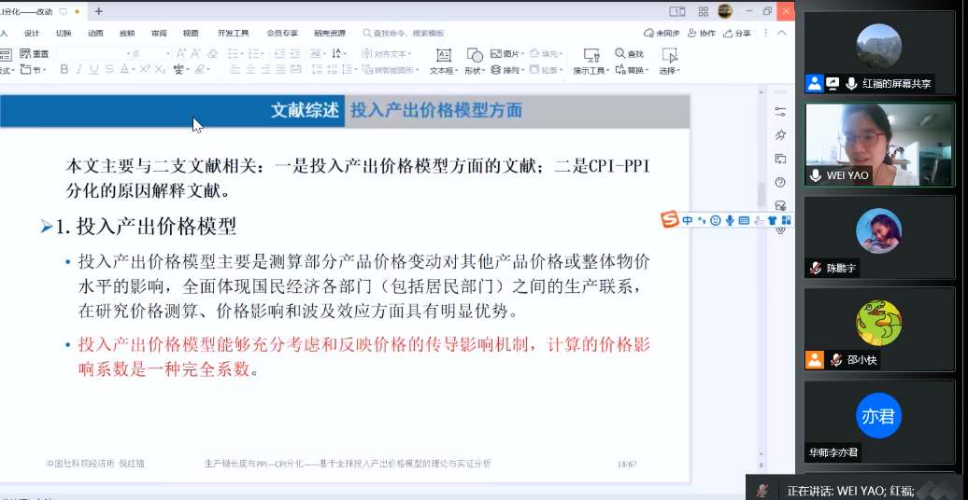
Task: Toggle italic text formatting
Action: click(x=79, y=69)
